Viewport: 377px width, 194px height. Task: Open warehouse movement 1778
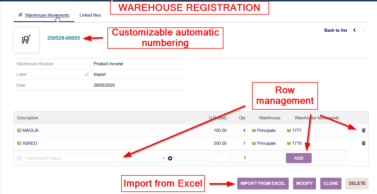click(x=297, y=143)
